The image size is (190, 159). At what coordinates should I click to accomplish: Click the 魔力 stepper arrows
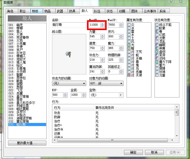tap(121, 48)
